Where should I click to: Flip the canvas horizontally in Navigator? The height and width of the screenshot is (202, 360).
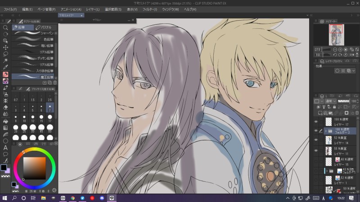[x=352, y=55]
